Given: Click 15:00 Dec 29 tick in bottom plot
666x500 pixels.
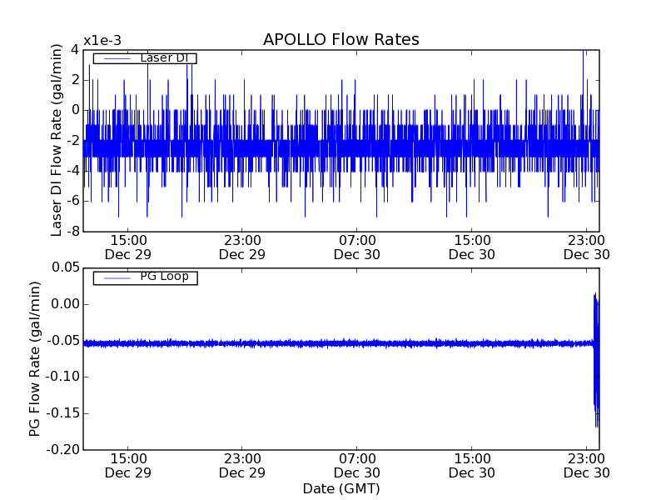Looking at the screenshot, I should (128, 465).
